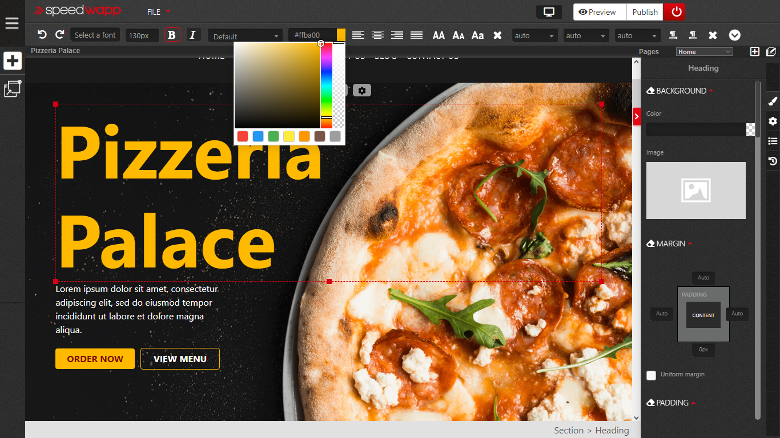Align text right
Viewport: 780px width, 438px height.
click(397, 35)
